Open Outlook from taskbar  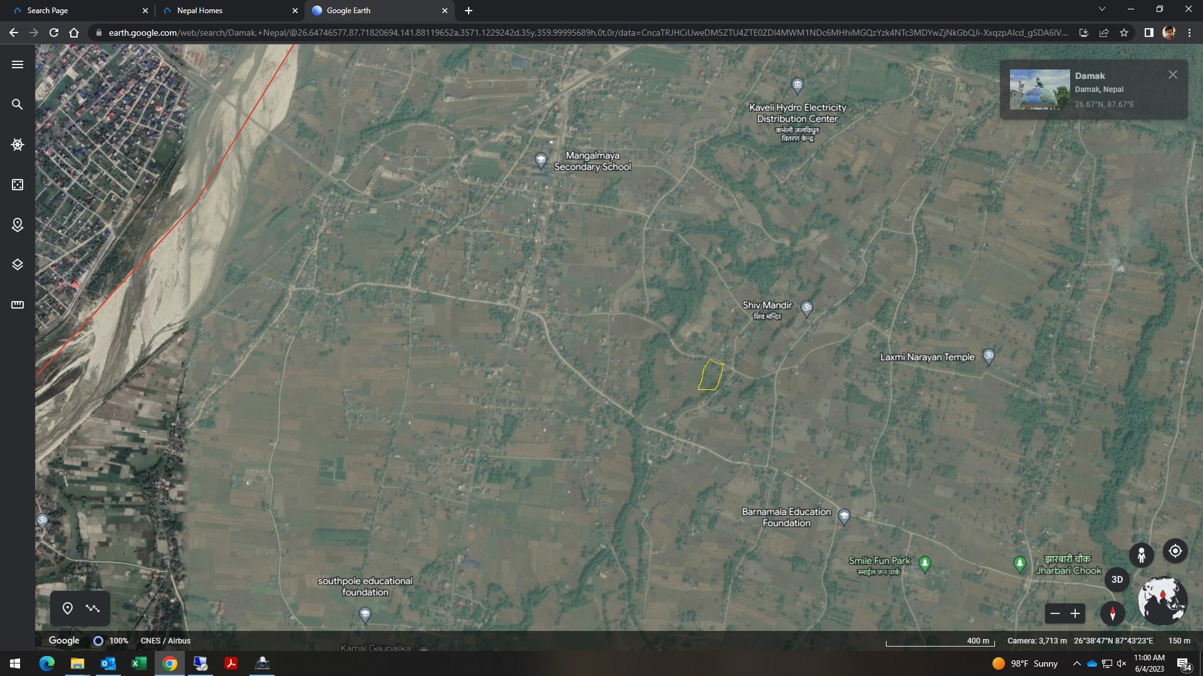click(108, 663)
